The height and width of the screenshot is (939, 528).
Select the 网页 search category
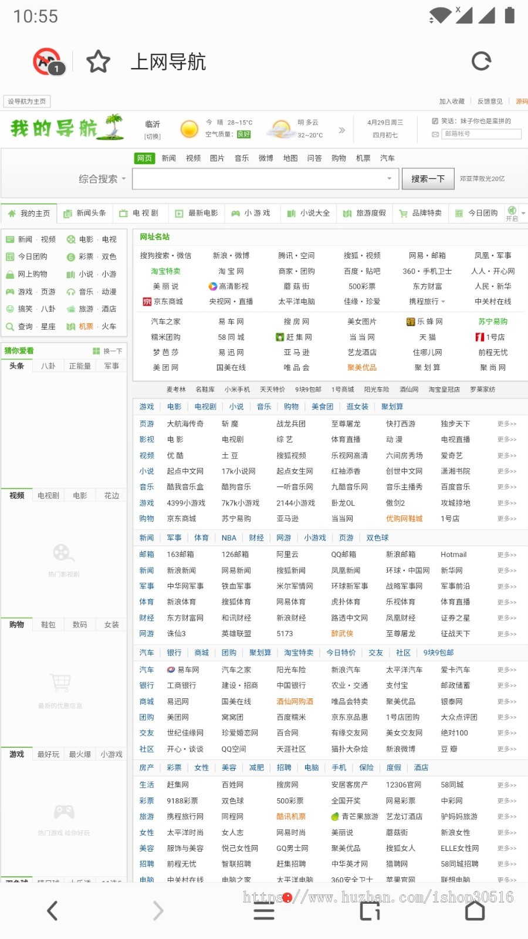point(144,158)
